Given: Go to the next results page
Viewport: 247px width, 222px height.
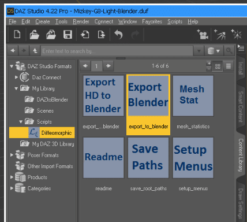Looking at the screenshot, I should pyautogui.click(x=108, y=66).
